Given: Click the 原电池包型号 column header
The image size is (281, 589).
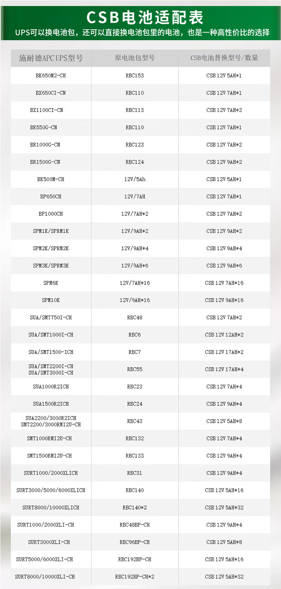Looking at the screenshot, I should coord(134,58).
